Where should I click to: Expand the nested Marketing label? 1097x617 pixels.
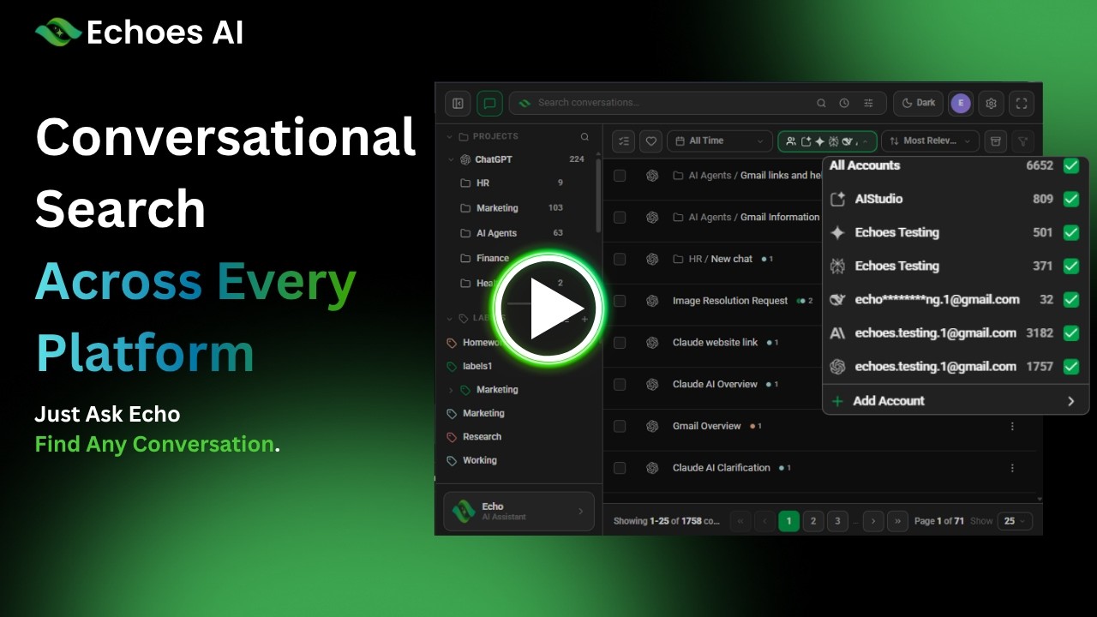[x=452, y=390]
